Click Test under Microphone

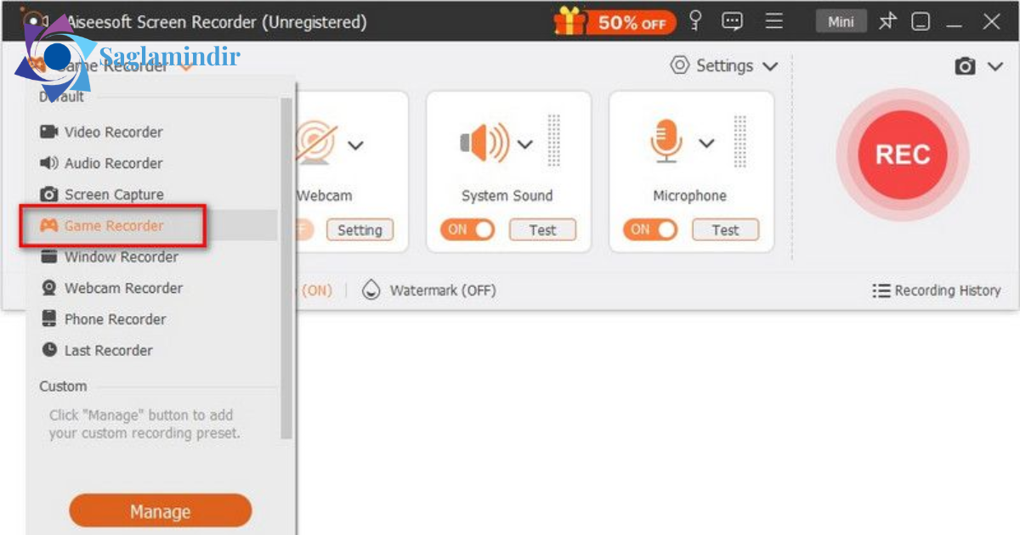pyautogui.click(x=725, y=229)
